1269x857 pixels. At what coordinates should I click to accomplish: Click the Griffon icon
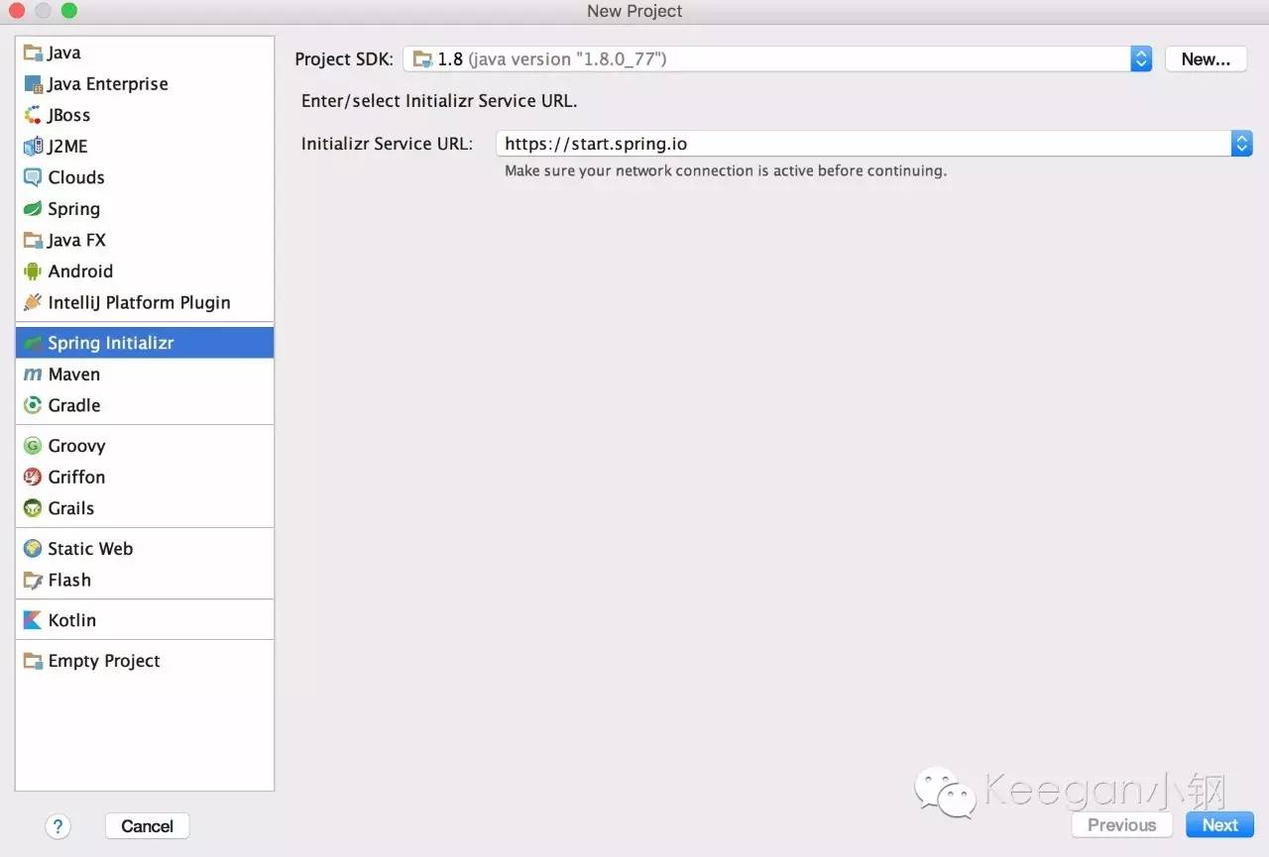[x=33, y=477]
